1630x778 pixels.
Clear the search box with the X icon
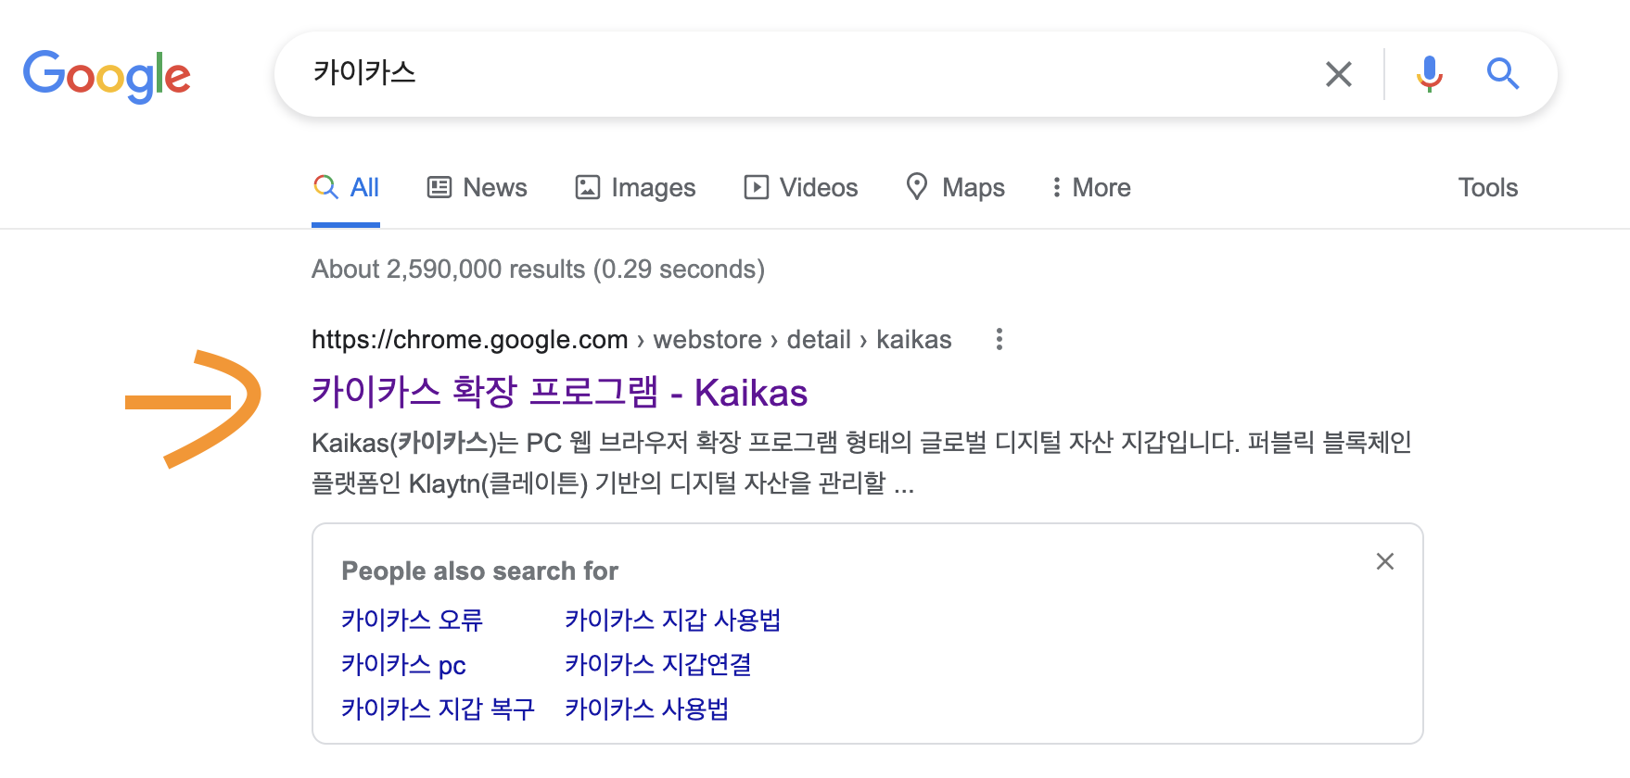click(x=1338, y=74)
